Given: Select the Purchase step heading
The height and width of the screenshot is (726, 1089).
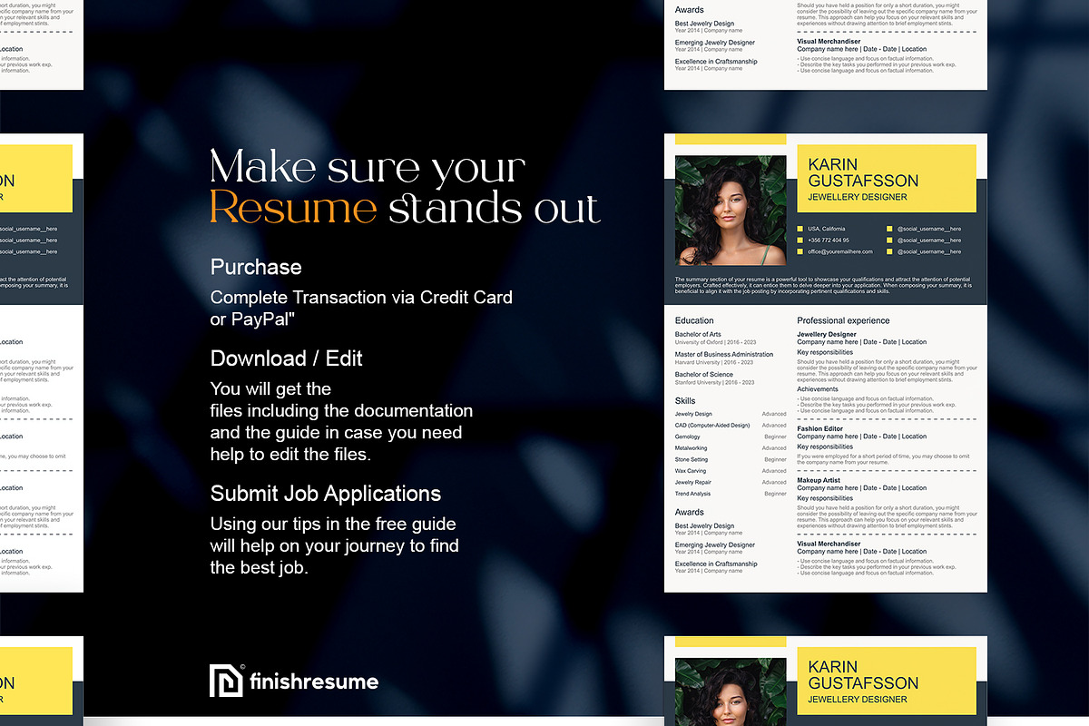Looking at the screenshot, I should (256, 267).
